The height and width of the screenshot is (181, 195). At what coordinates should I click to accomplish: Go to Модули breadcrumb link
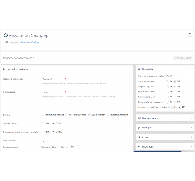tap(14, 42)
